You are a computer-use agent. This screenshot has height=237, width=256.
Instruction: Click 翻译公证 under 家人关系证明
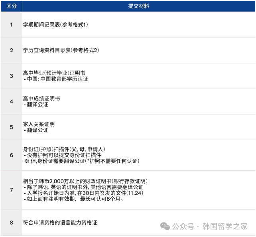coord(36,130)
